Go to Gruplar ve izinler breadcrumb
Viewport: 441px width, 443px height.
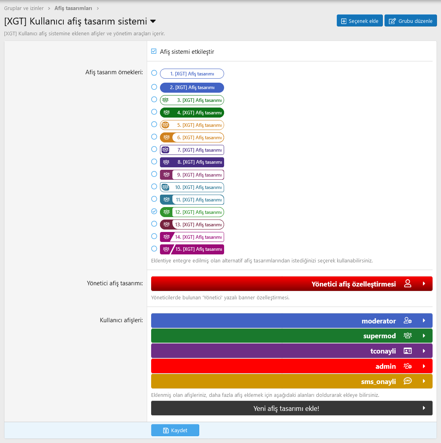point(24,8)
